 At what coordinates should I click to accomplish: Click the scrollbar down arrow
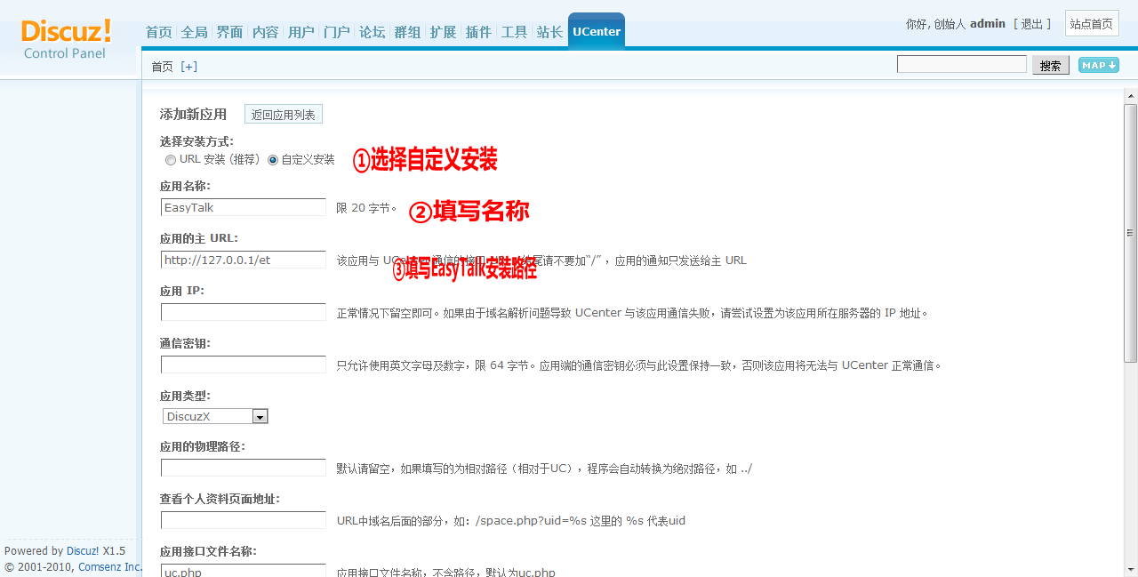click(1130, 568)
